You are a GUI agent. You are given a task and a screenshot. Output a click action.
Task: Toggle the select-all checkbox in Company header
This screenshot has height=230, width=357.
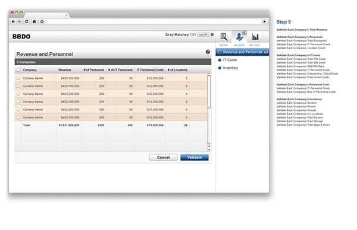pos(18,70)
